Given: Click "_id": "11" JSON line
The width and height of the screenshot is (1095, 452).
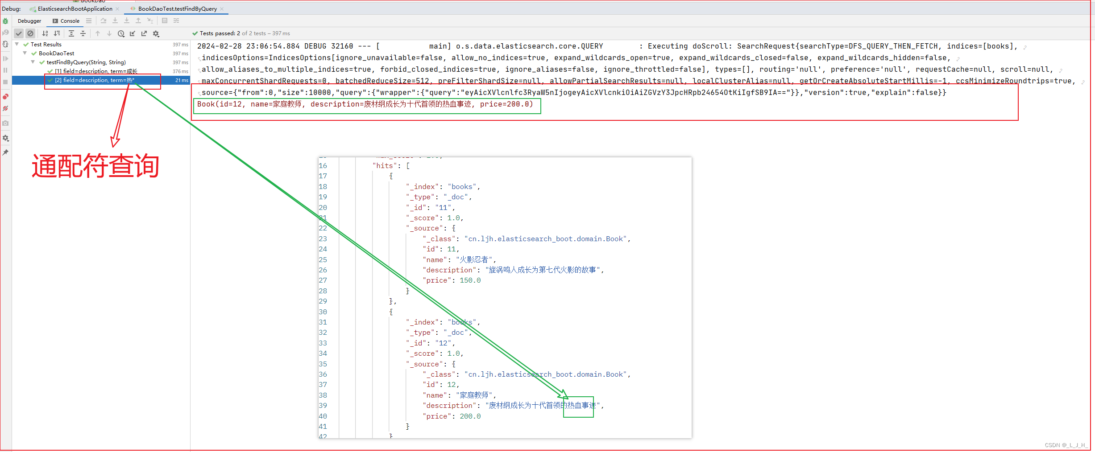Looking at the screenshot, I should [x=431, y=208].
